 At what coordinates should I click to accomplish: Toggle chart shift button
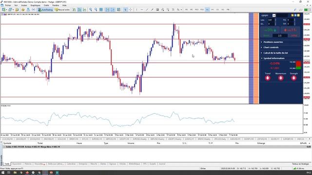[113, 10]
